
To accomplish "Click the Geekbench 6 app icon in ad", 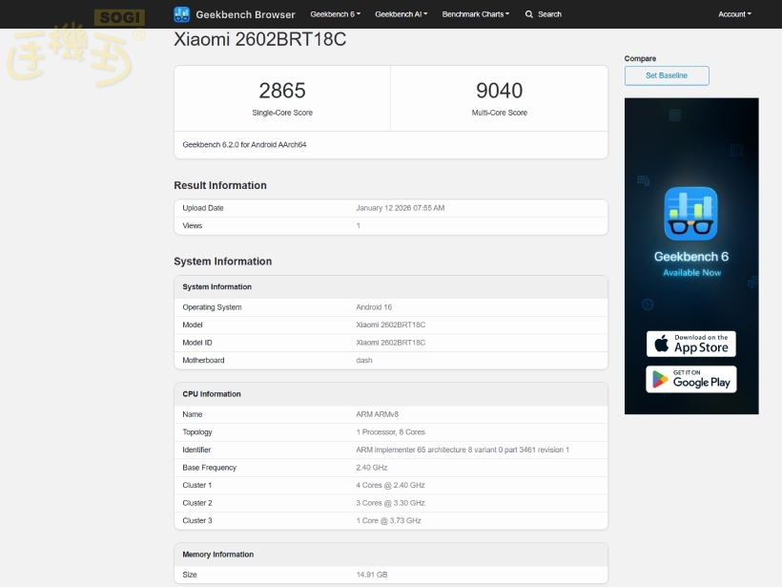I will 690,213.
